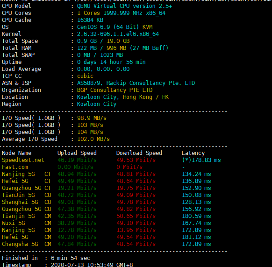
Task: Select latency 128.13 ms
Action: click(196, 202)
